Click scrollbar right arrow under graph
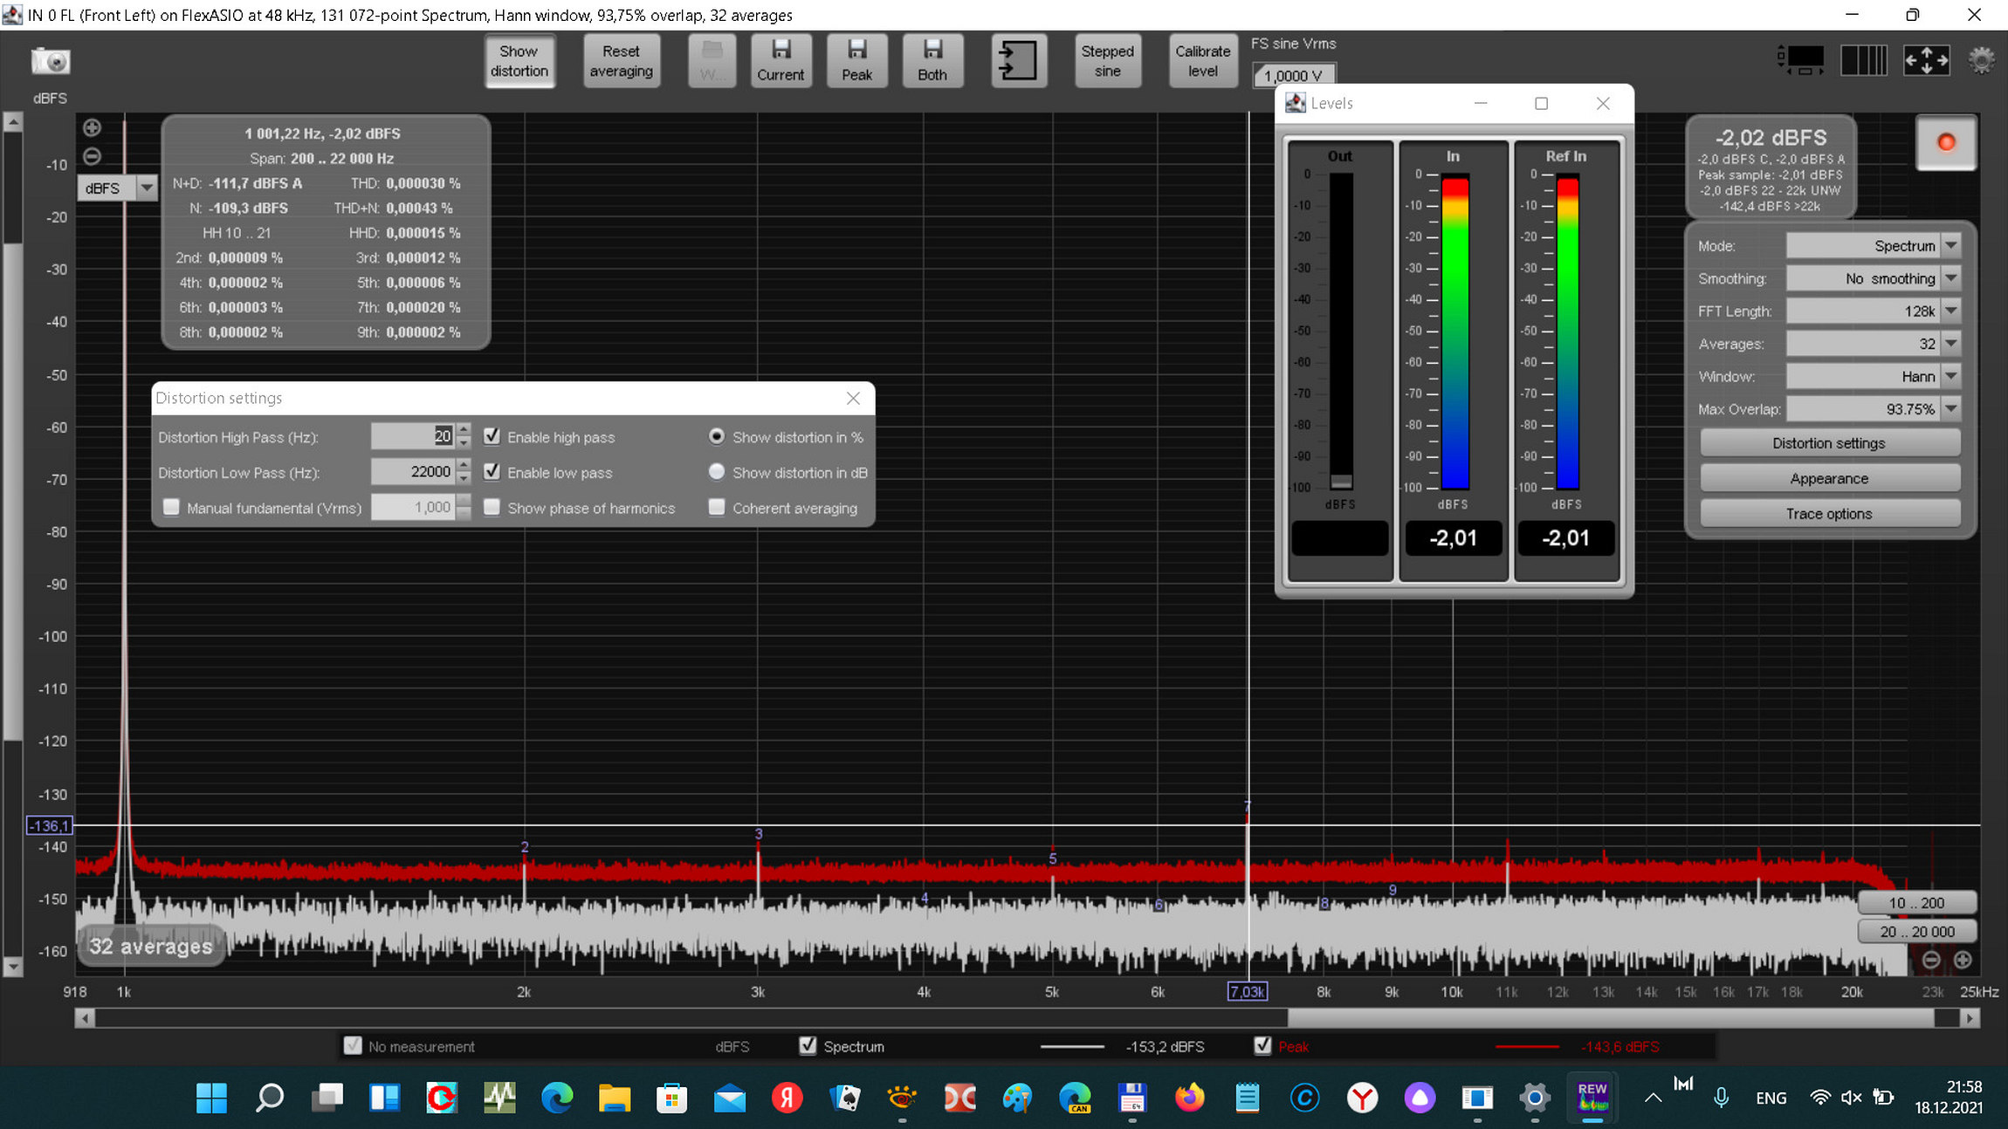The width and height of the screenshot is (2008, 1129). coord(1970,1017)
